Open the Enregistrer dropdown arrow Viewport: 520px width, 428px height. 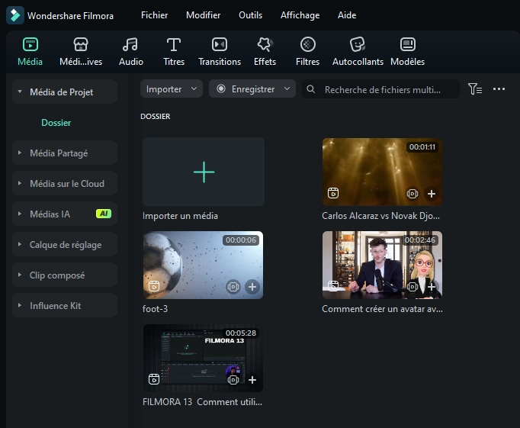pyautogui.click(x=287, y=89)
